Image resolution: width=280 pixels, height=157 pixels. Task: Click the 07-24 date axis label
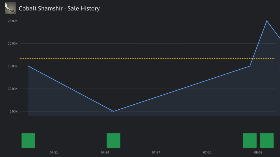(x=105, y=152)
